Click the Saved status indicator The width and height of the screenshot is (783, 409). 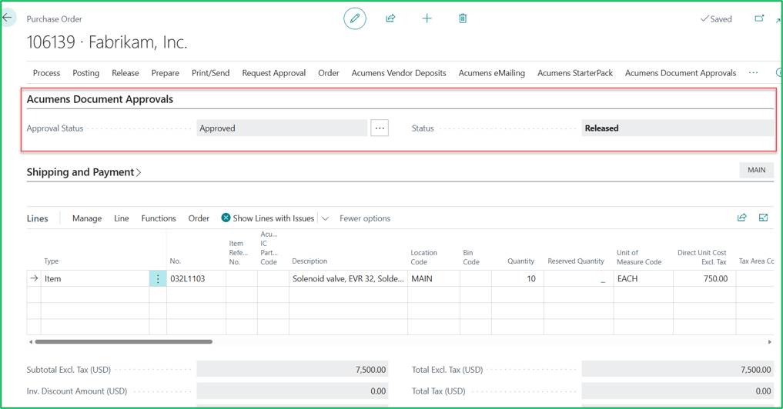[716, 19]
